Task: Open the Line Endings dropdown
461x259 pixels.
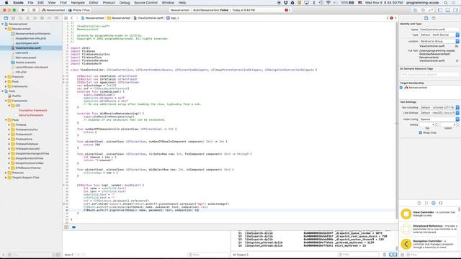Action: [439, 113]
